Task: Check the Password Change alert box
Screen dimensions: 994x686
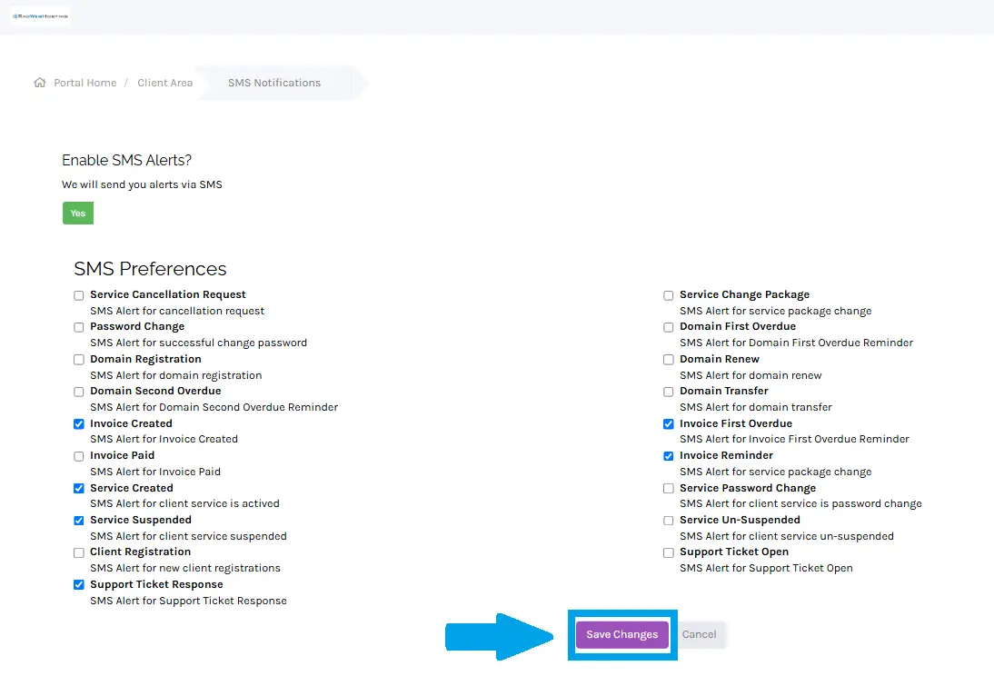Action: click(x=78, y=327)
